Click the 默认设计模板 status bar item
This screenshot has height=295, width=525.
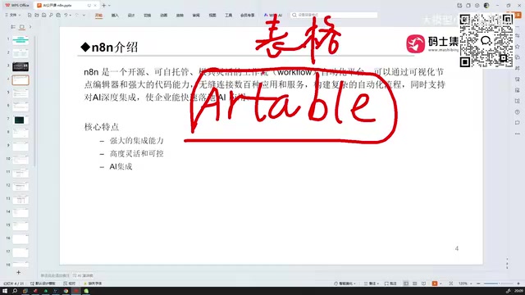click(x=43, y=284)
